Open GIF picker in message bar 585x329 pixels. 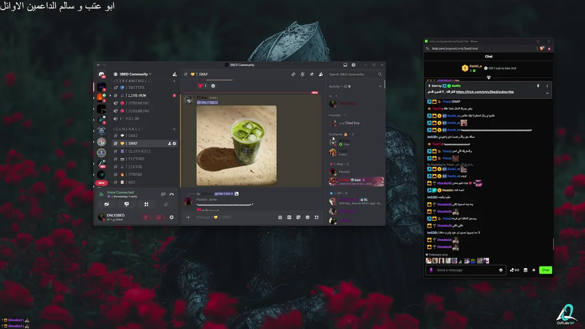tap(289, 217)
